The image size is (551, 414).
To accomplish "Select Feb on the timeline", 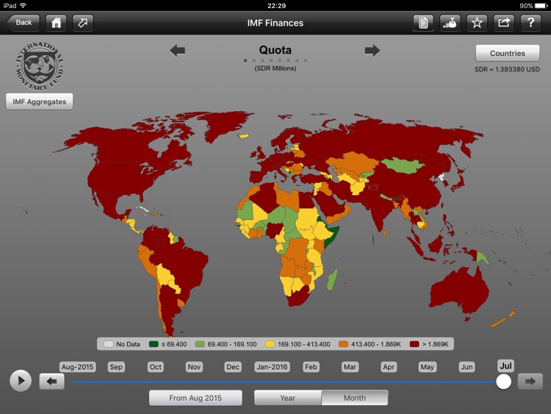I will pyautogui.click(x=311, y=367).
